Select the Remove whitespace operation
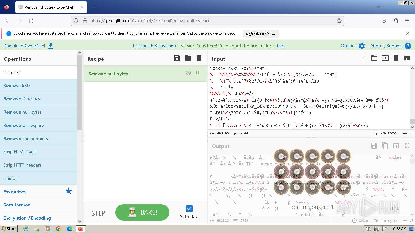415x233 pixels. 39,125
